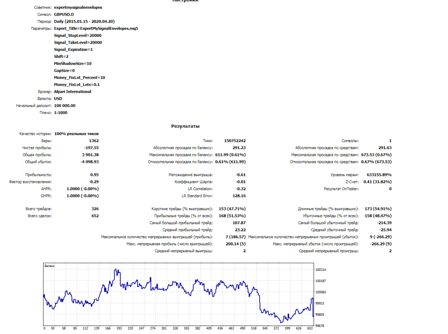Click the Signal_Expiration=1 parameter
Viewport: 448px width, 334px height.
(73, 49)
